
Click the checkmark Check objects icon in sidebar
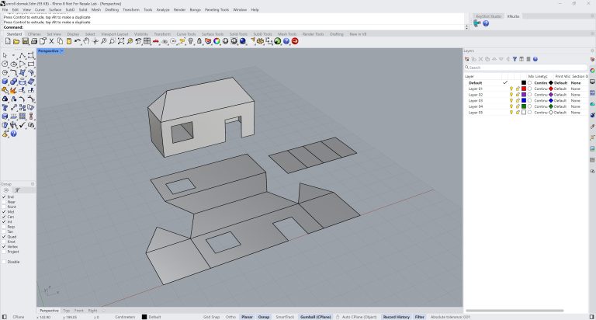(23, 125)
